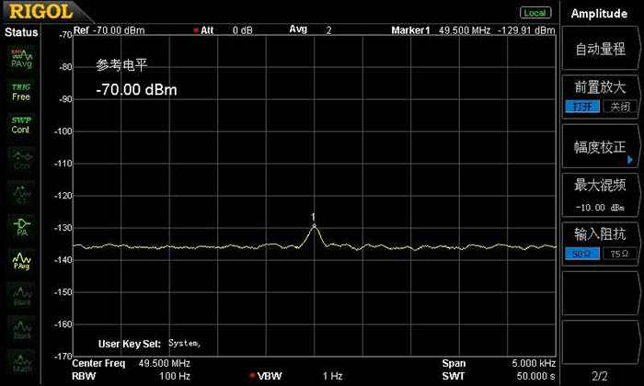Click the RIGOL logo
The width and height of the screenshot is (644, 386).
35,13
